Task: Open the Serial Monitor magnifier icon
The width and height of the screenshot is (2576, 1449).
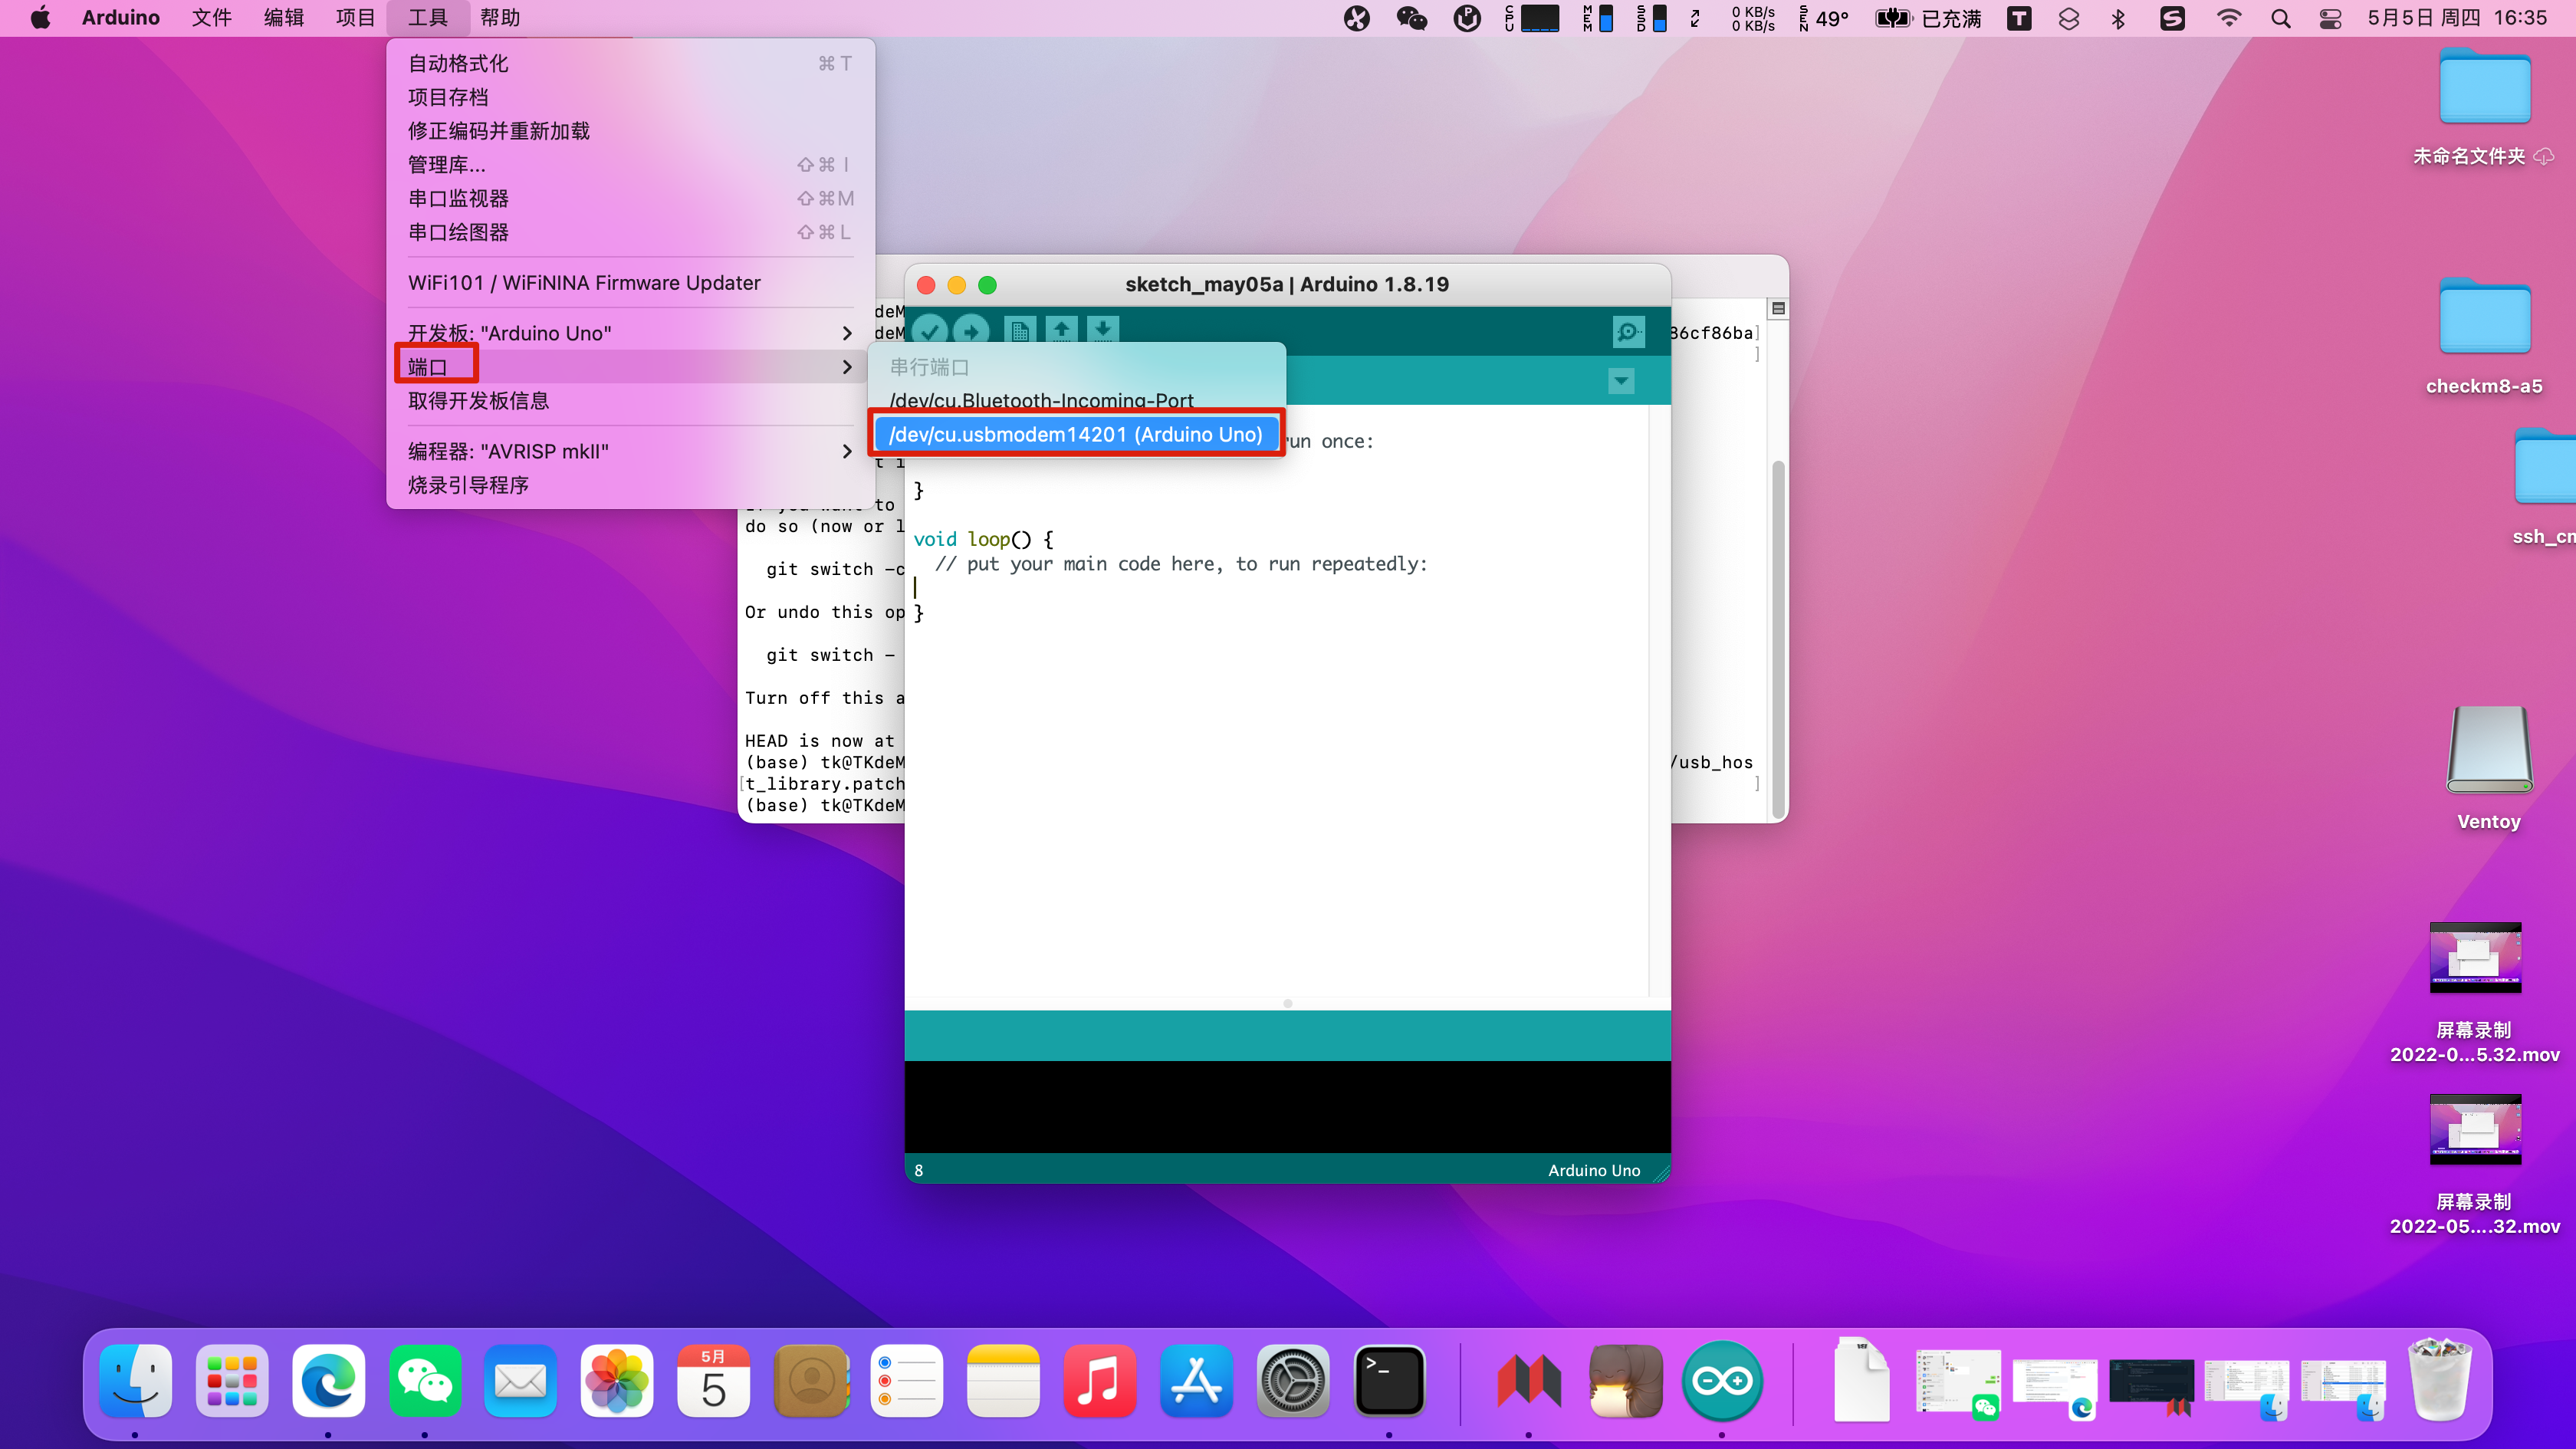Action: pyautogui.click(x=1628, y=331)
